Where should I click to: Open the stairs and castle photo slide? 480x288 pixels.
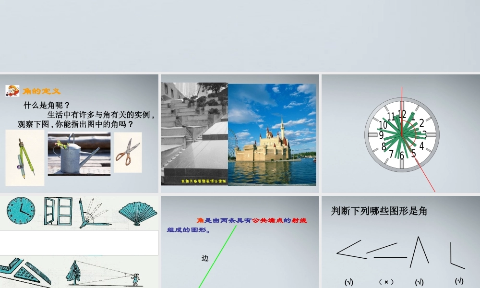[x=240, y=134]
